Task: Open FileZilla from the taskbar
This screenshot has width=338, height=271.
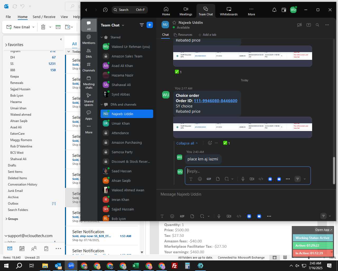Action: (x=175, y=266)
